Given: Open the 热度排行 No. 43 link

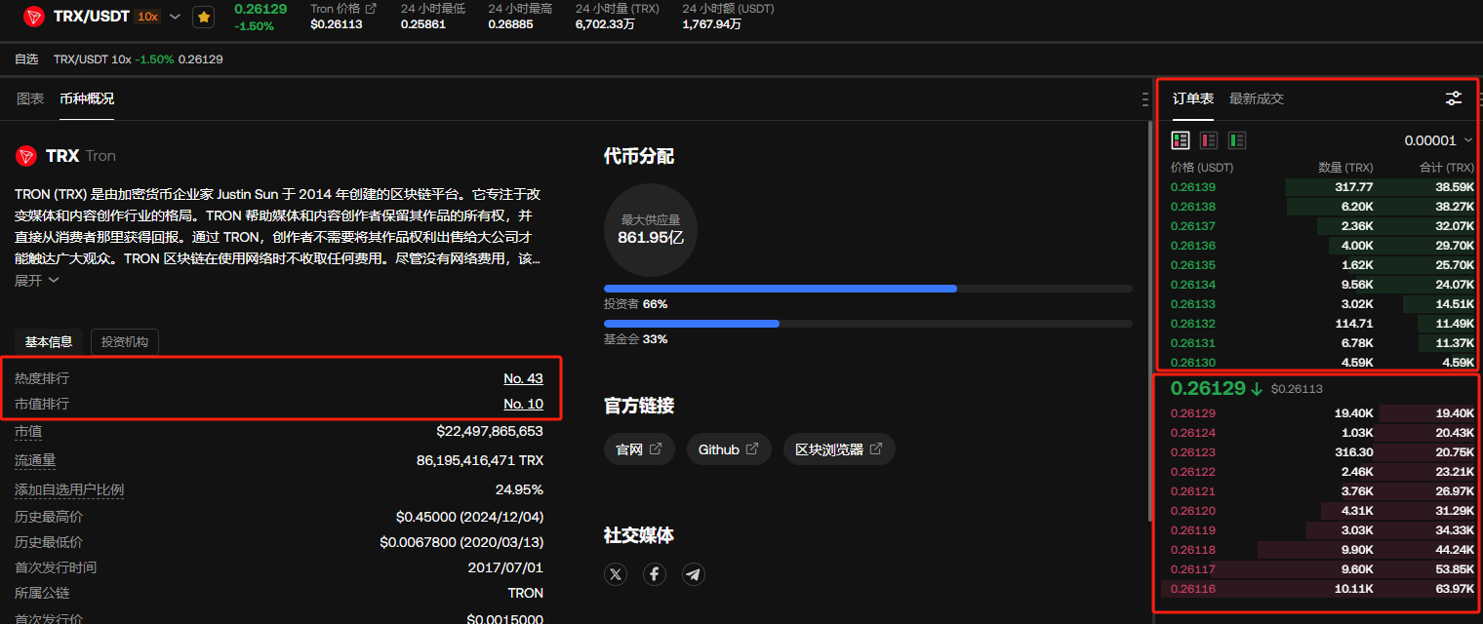Looking at the screenshot, I should click(x=523, y=378).
